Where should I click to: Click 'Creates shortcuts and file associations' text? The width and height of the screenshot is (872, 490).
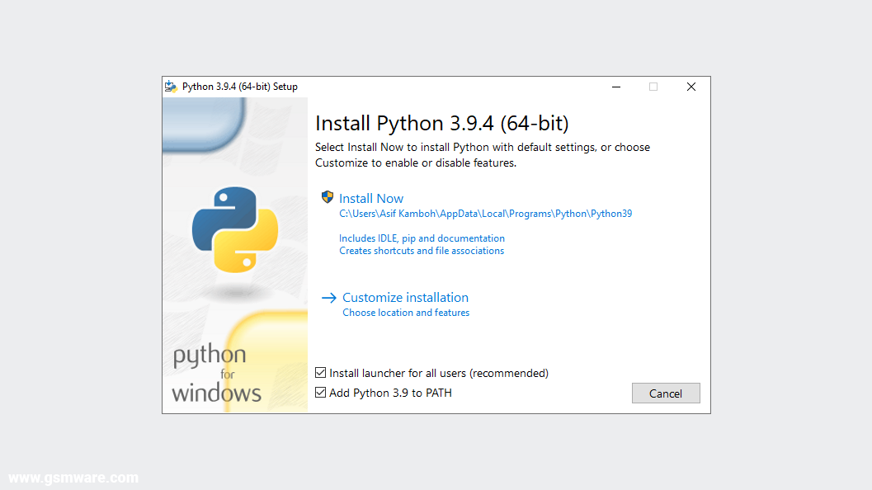click(422, 251)
